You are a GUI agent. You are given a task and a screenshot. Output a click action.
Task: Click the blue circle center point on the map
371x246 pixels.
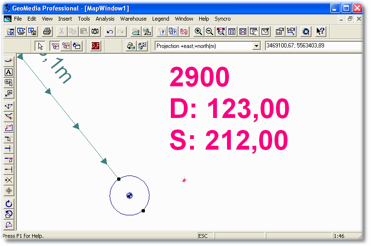click(x=130, y=196)
